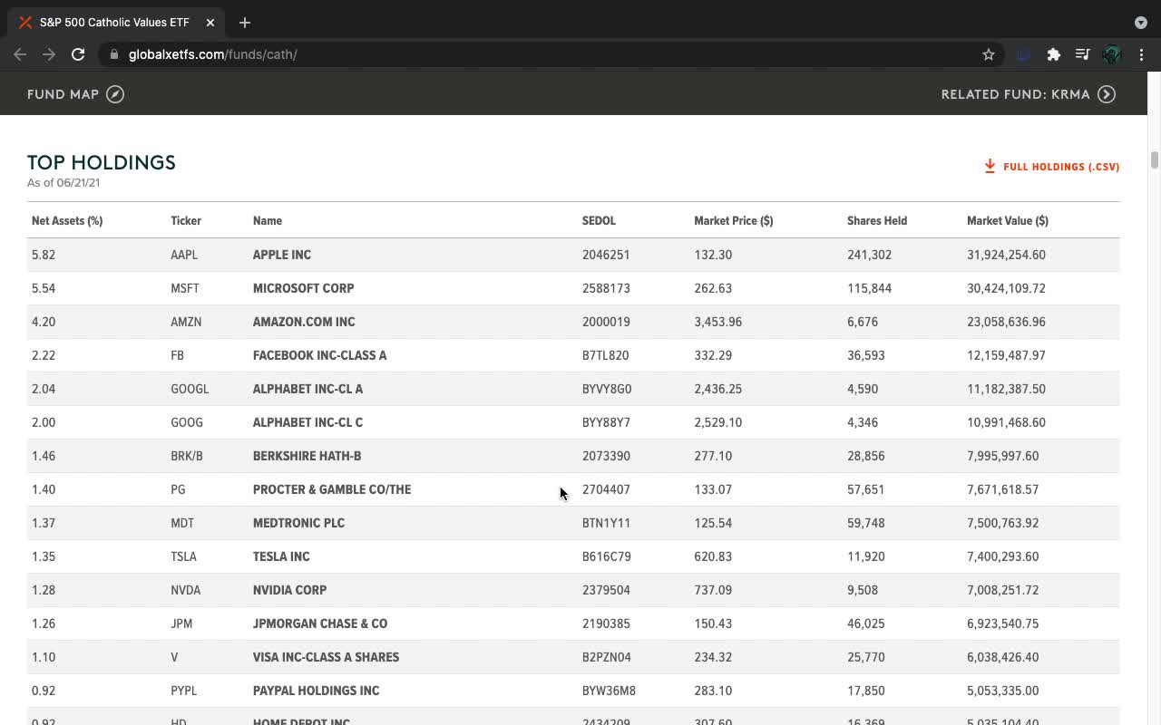The image size is (1161, 725).
Task: Download Full Holdings (.CSV)
Action: point(1052,167)
